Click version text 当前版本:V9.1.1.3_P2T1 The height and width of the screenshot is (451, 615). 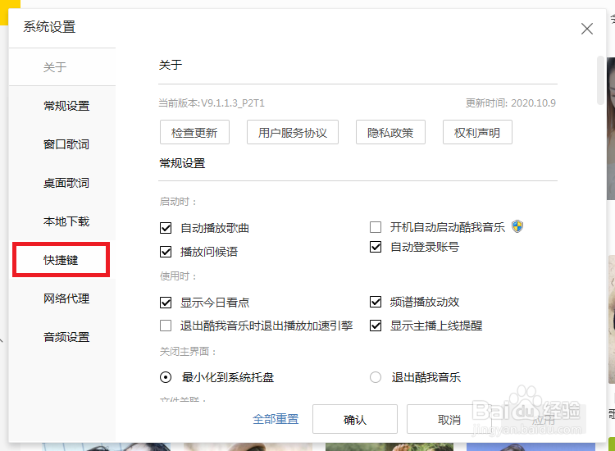point(212,103)
